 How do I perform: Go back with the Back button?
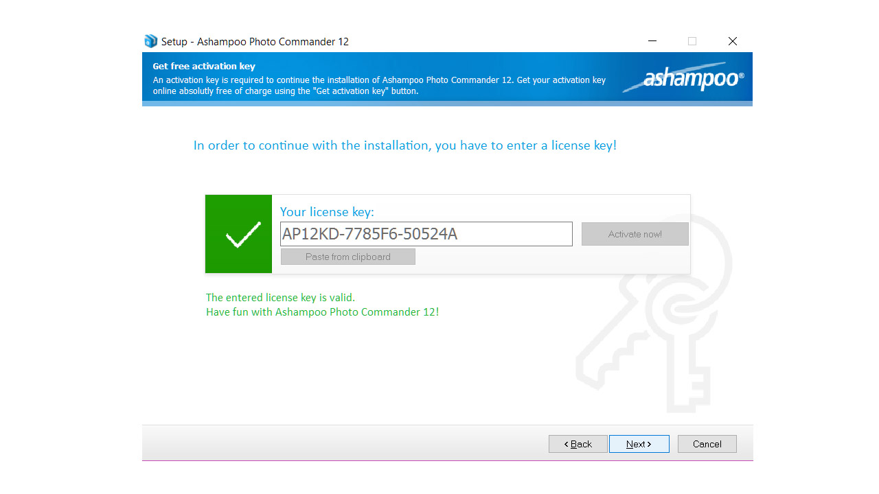pos(578,444)
